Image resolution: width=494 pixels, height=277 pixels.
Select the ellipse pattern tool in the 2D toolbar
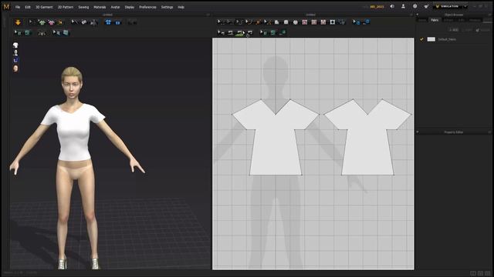[x=295, y=22]
